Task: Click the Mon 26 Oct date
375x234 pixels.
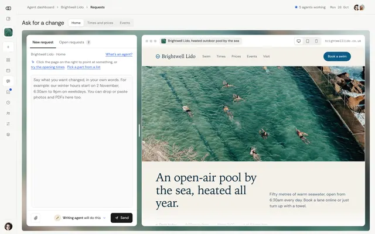Action: tap(339, 8)
